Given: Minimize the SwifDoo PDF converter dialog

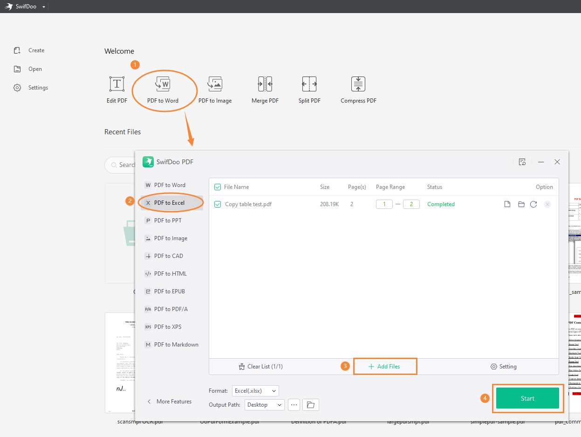Looking at the screenshot, I should point(541,162).
